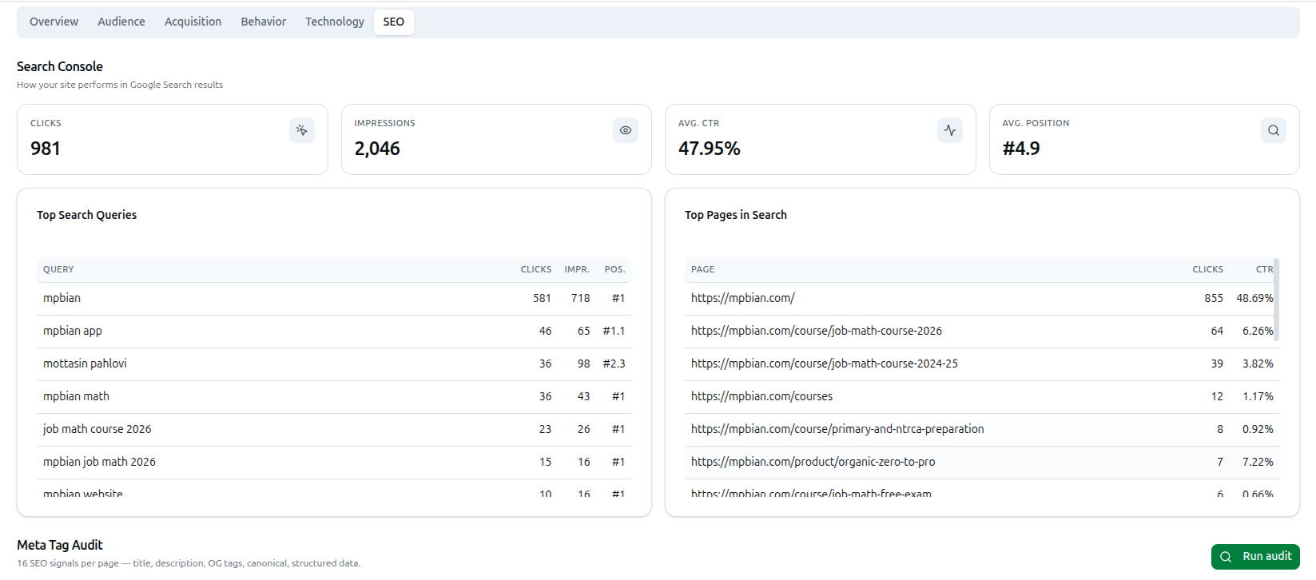This screenshot has height=580, width=1316.
Task: Click the Avg. CTR activity pulse icon
Action: [x=950, y=130]
